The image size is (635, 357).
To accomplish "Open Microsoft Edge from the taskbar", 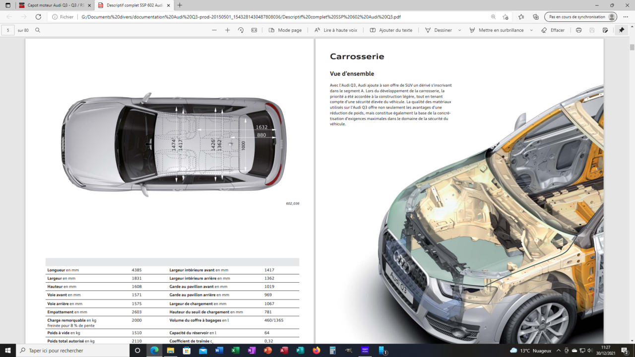I will [154, 351].
